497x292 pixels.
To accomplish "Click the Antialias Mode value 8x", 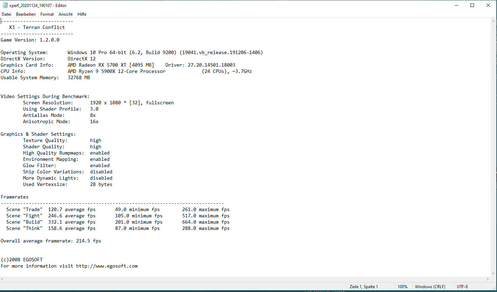I will 93,115.
